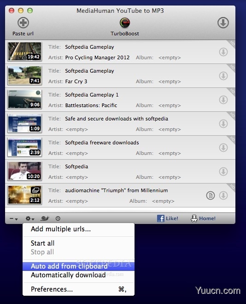The width and height of the screenshot is (246, 304).
Task: Click the Paste url plus icon
Action: point(23,23)
